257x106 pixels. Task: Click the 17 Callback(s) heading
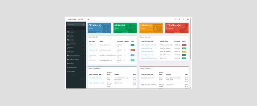coord(173,25)
